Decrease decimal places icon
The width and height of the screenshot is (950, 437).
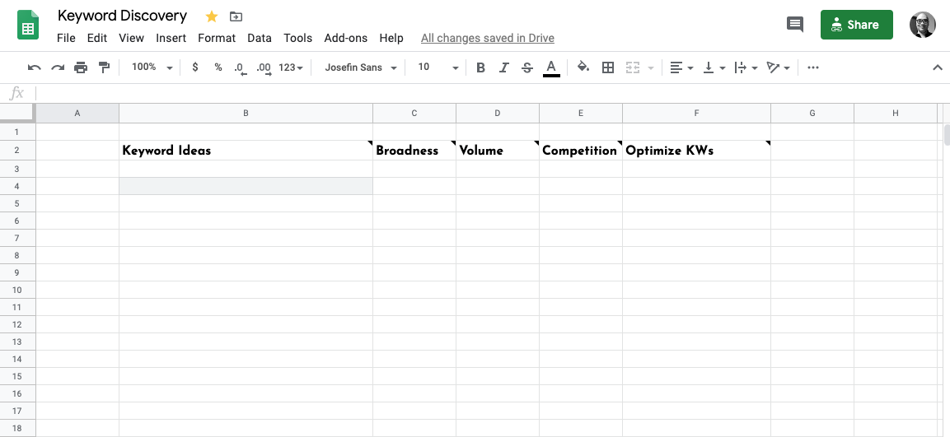click(241, 67)
